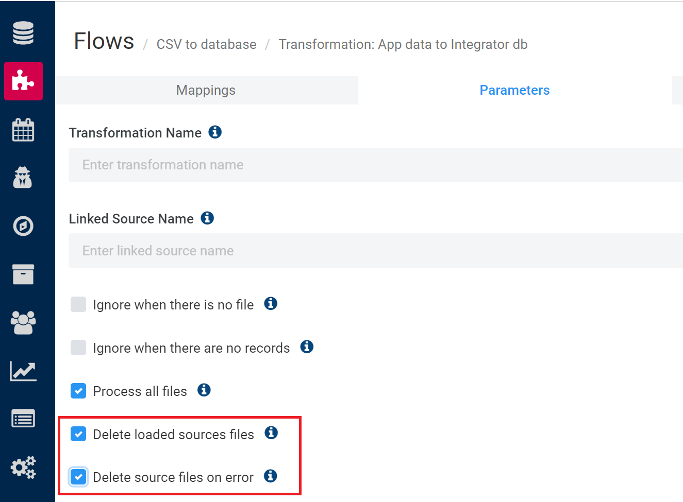View Statistics using the chart icon
The width and height of the screenshot is (683, 502).
click(x=23, y=371)
